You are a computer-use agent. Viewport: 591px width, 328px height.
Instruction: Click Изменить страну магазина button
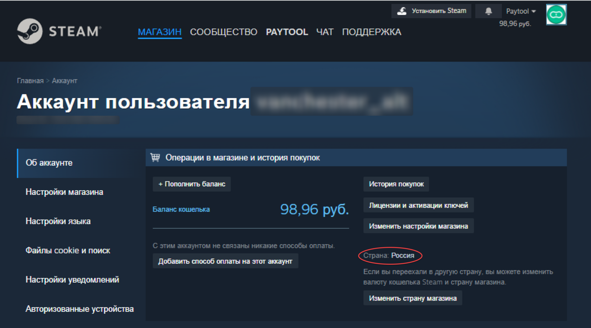point(413,298)
